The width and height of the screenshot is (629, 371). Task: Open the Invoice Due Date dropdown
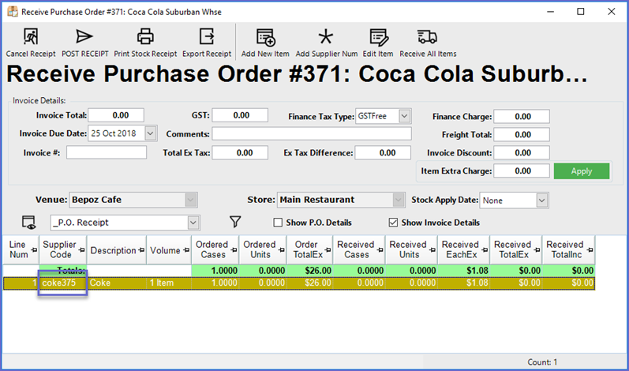pos(151,133)
